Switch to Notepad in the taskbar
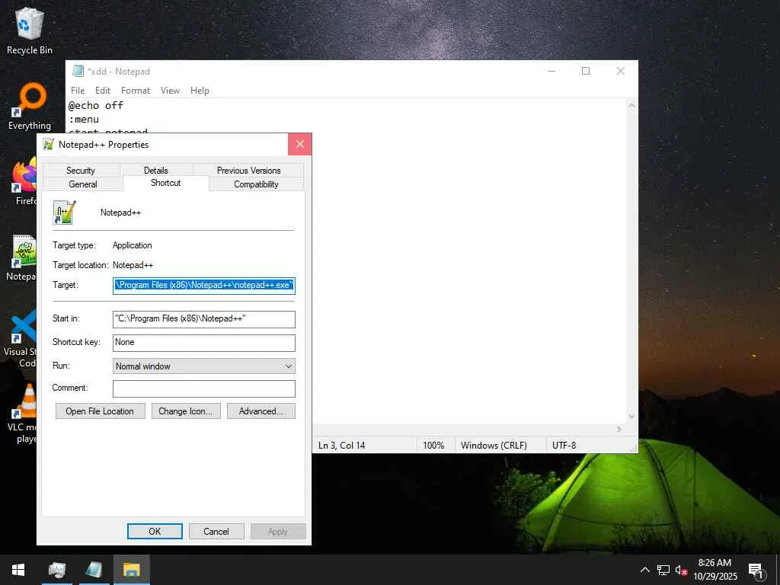 point(94,570)
